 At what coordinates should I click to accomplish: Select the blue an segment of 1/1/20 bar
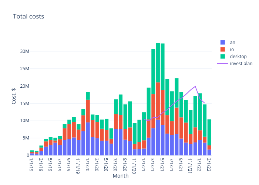(88, 139)
